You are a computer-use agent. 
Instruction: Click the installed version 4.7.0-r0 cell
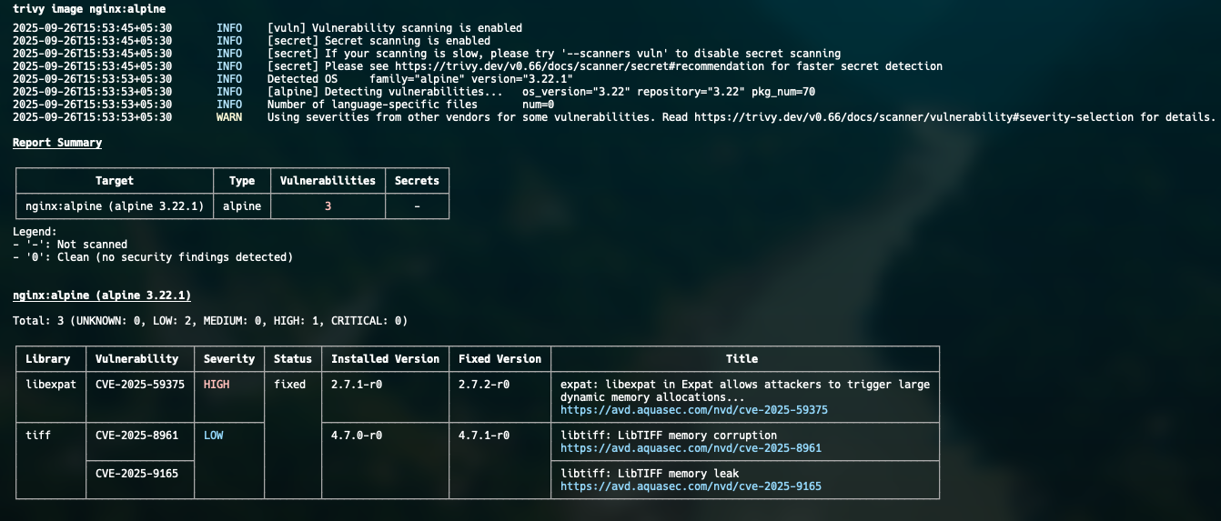357,436
